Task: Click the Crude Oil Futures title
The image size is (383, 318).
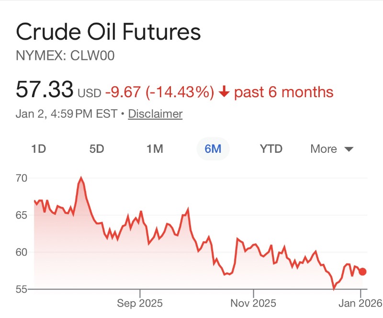Action: point(108,32)
